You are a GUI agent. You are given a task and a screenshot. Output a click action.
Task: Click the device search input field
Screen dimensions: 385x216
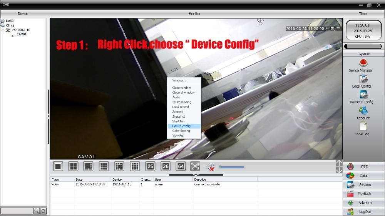pos(17,211)
